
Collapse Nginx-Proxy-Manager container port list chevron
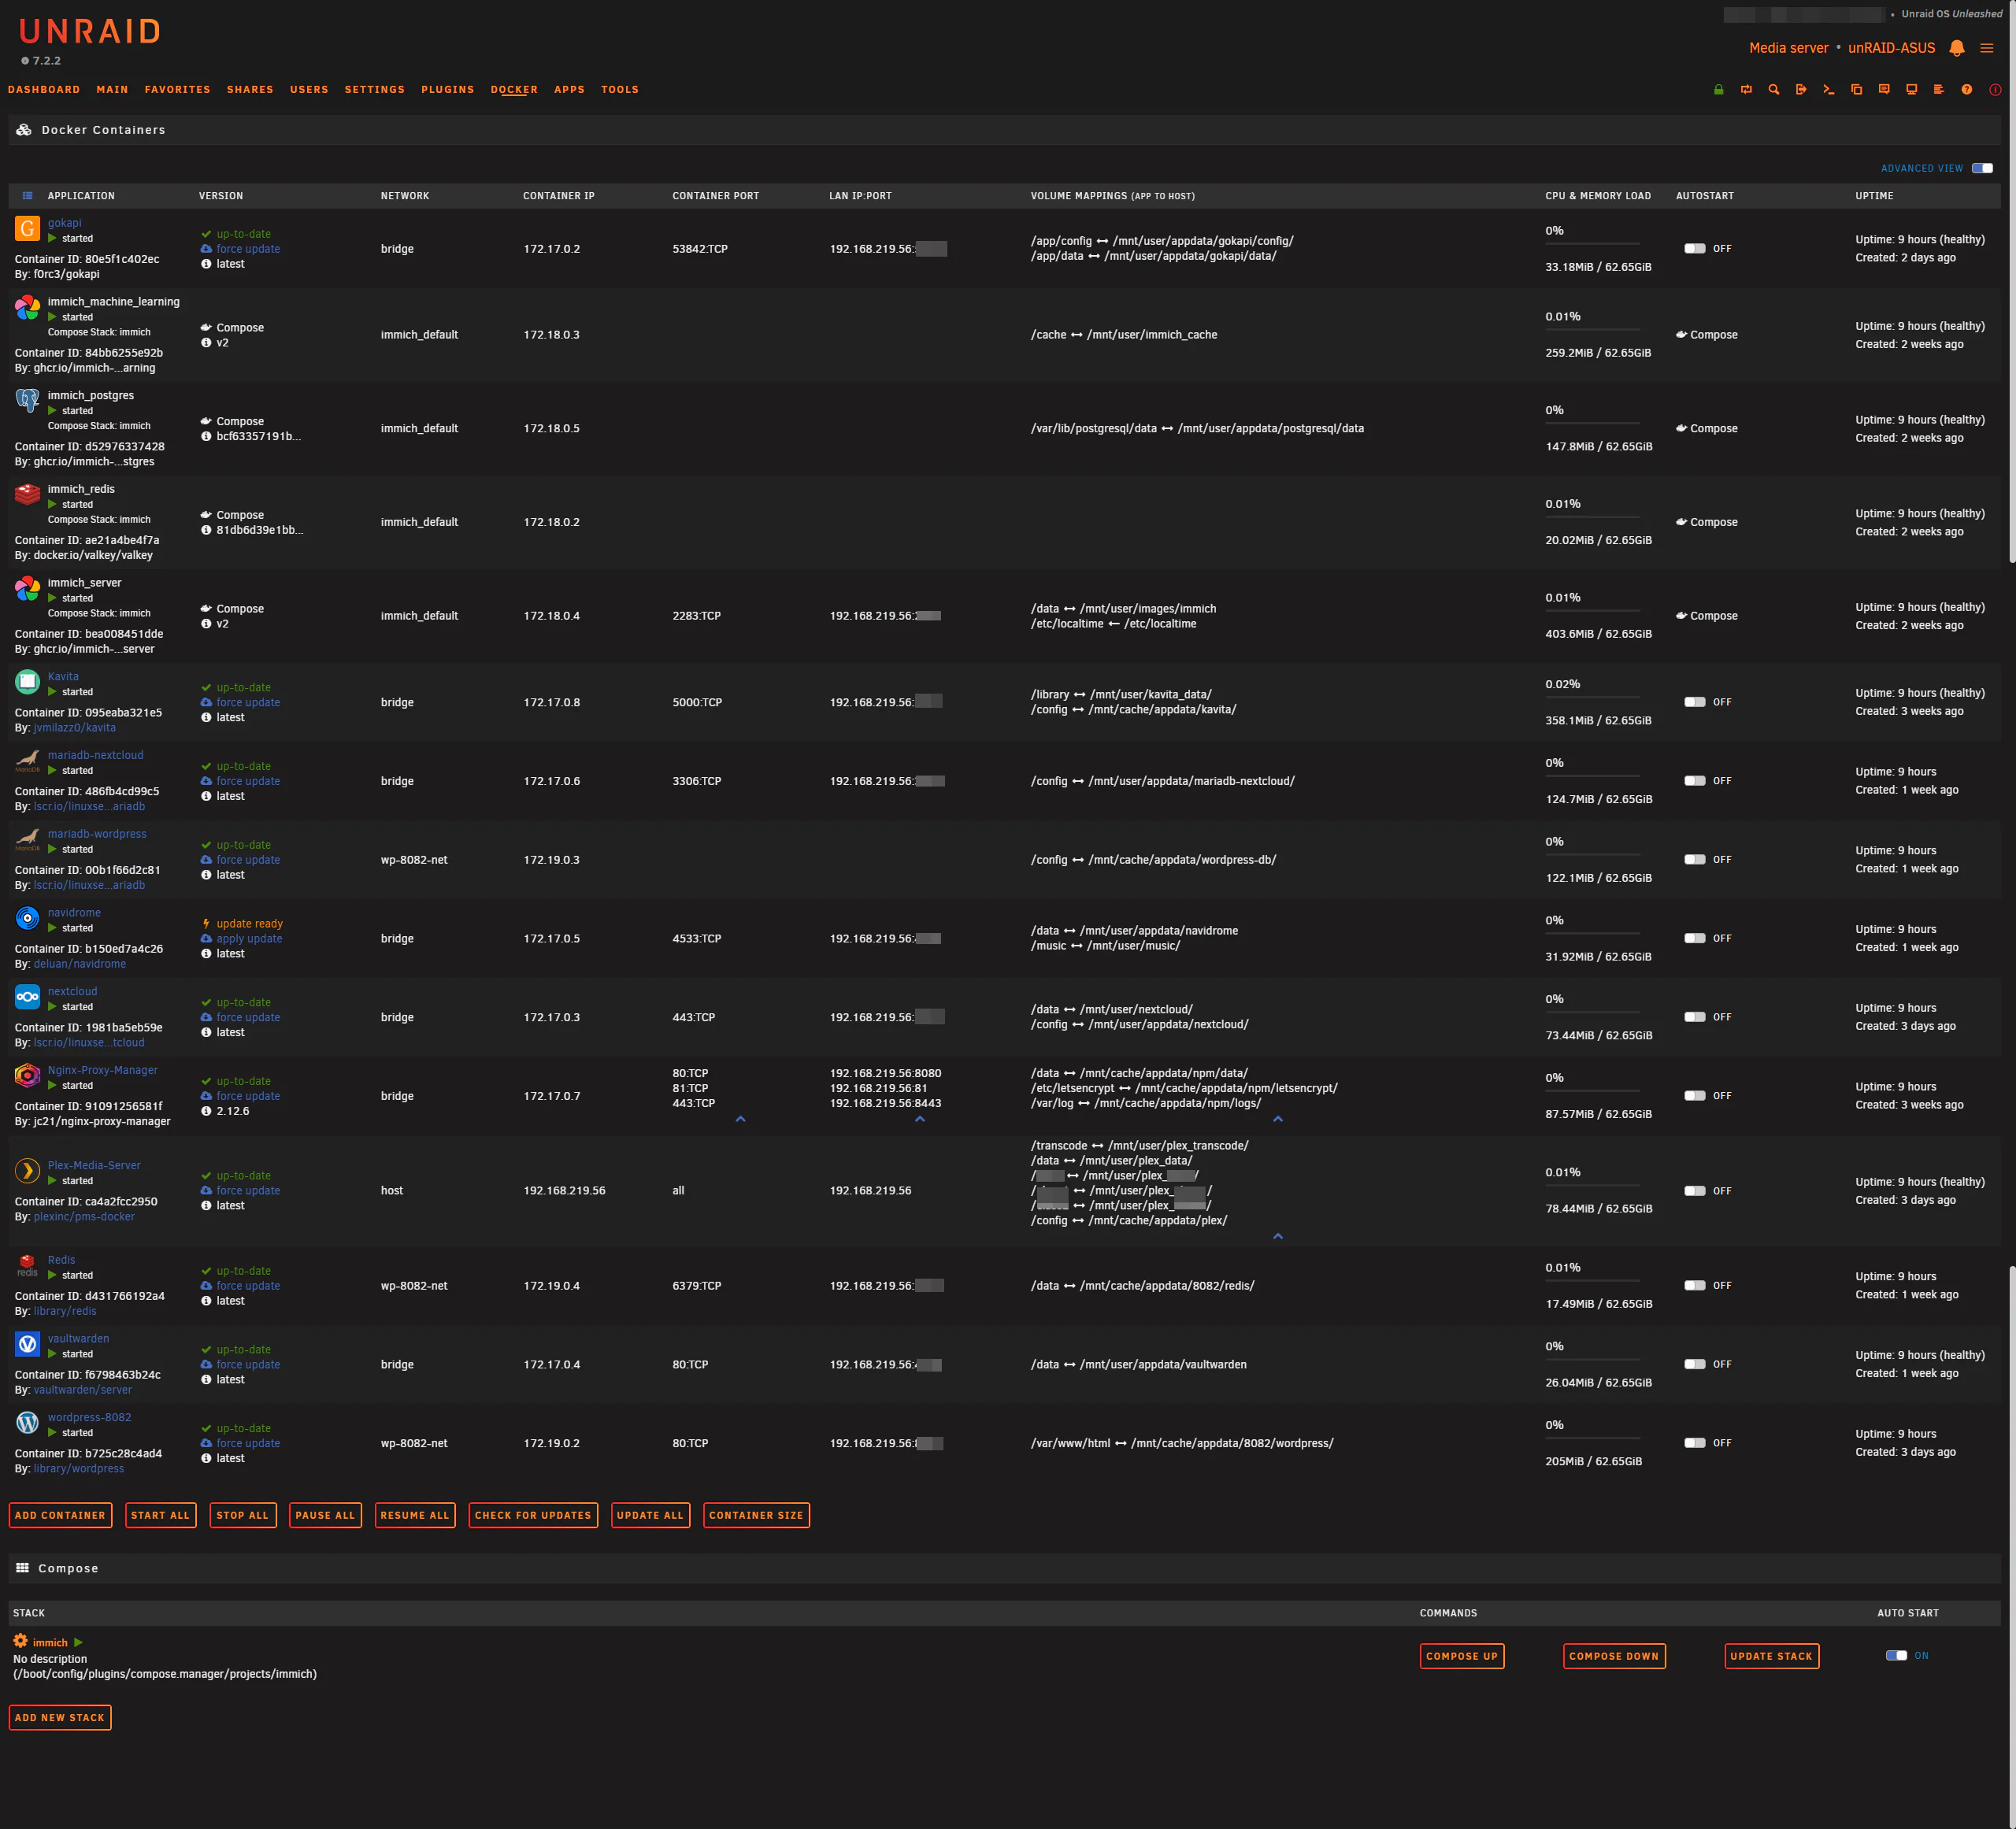(741, 1119)
